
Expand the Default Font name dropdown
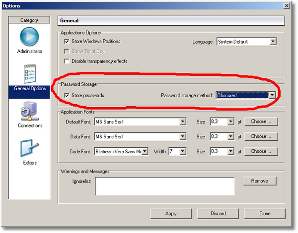click(183, 121)
